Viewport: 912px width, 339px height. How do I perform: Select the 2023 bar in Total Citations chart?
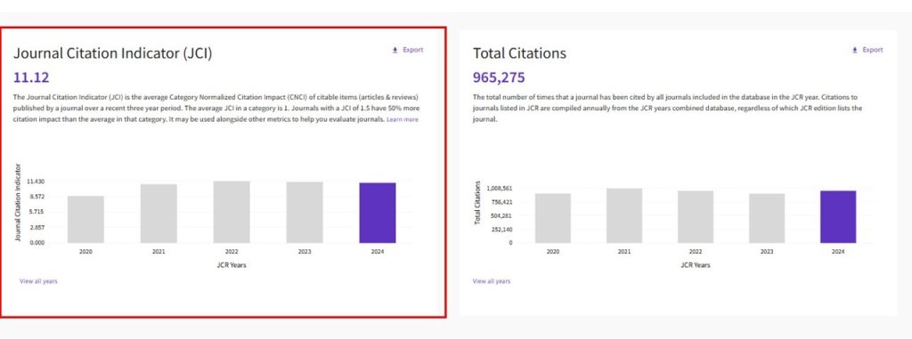[x=767, y=218]
